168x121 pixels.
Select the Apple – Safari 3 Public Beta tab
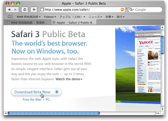pos(75,22)
